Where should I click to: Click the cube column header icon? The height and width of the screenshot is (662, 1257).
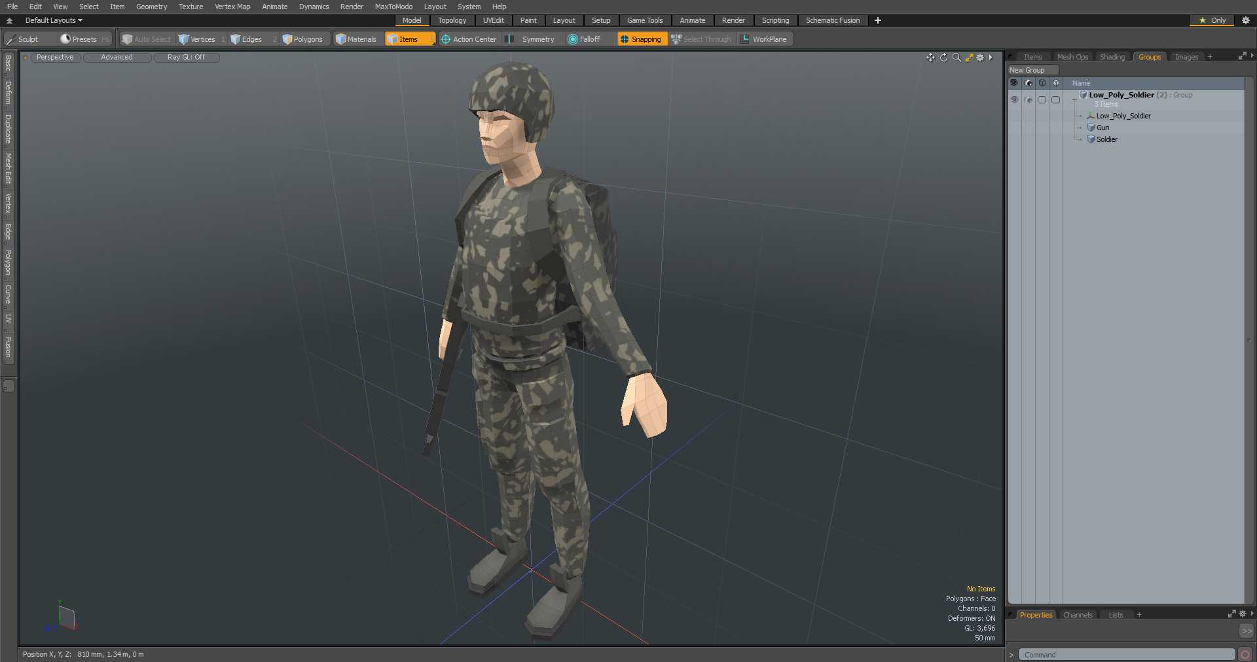point(1055,83)
